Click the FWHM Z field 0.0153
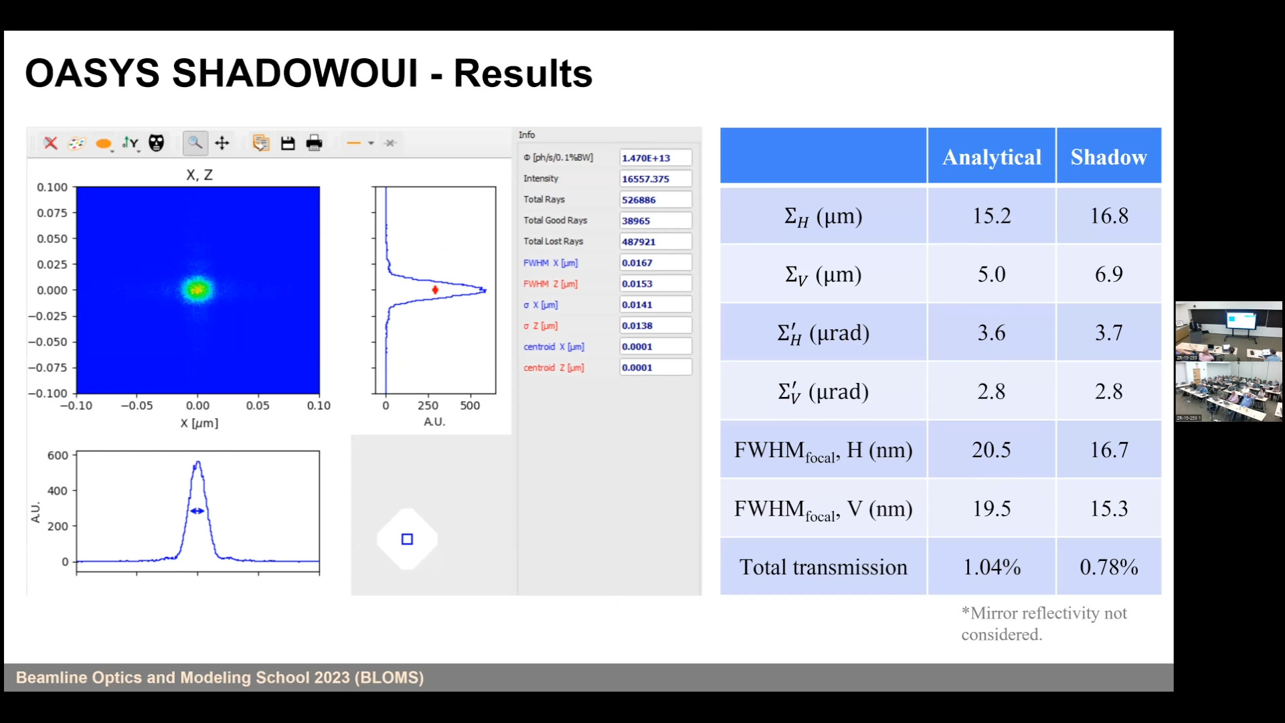The width and height of the screenshot is (1285, 723). (655, 283)
